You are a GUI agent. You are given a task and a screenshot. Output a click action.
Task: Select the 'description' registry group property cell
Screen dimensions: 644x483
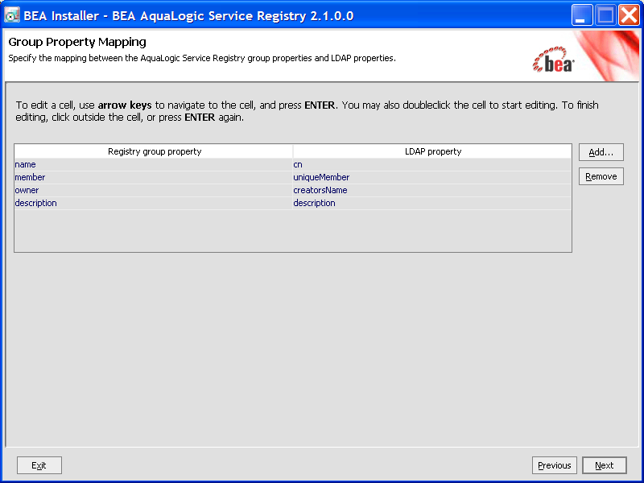click(153, 203)
